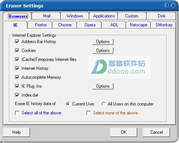
Task: Select the IE browser sub-tab
Action: pos(16,25)
